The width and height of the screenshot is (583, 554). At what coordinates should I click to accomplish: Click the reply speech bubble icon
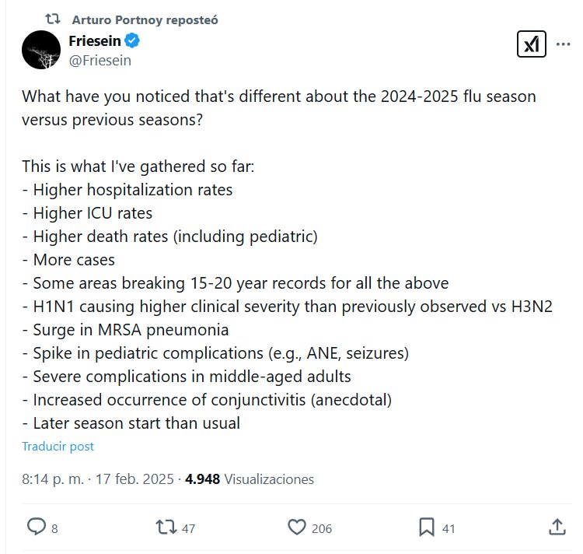tap(37, 527)
